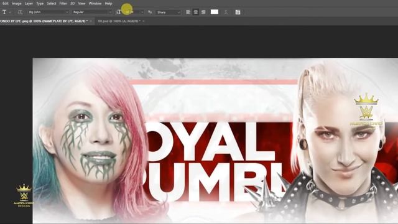Open the white text color swatch

tap(215, 12)
